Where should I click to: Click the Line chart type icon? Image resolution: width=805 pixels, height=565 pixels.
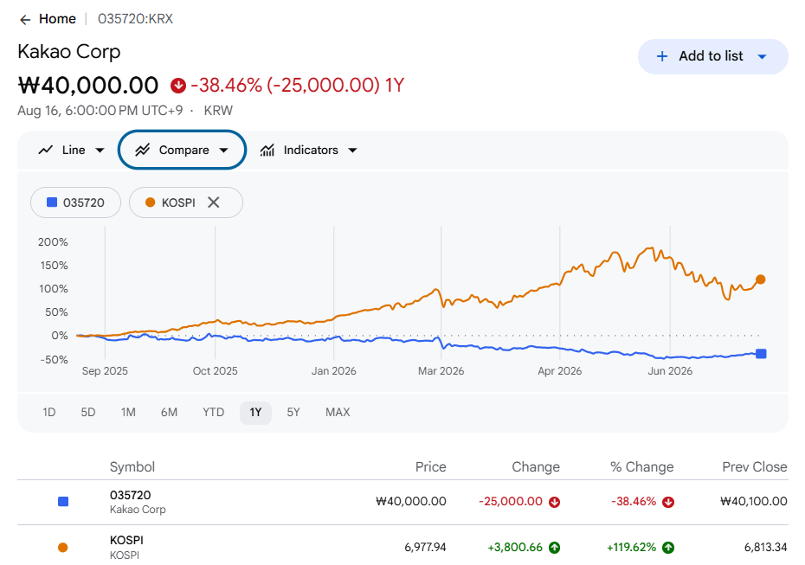[46, 150]
